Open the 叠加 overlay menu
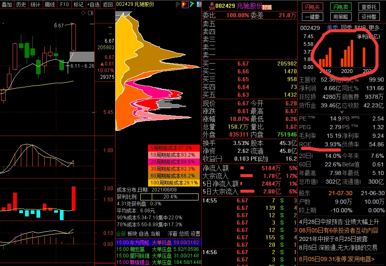 [7, 5]
